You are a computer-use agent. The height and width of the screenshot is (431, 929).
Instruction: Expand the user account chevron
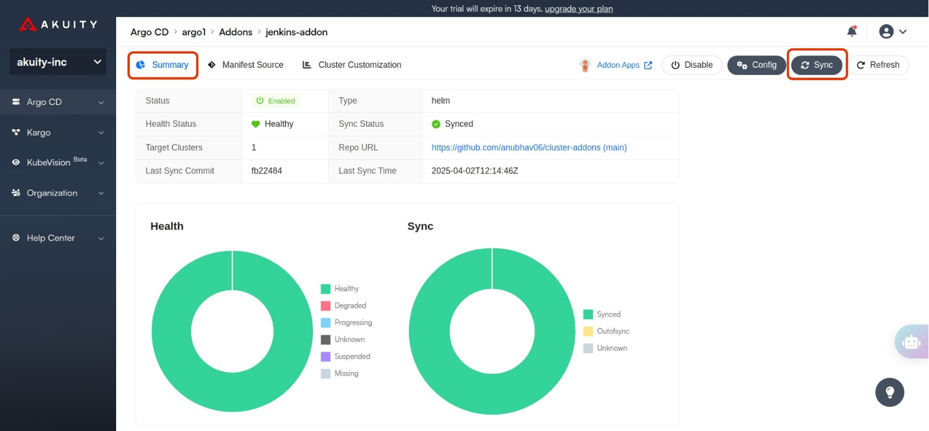(x=902, y=32)
